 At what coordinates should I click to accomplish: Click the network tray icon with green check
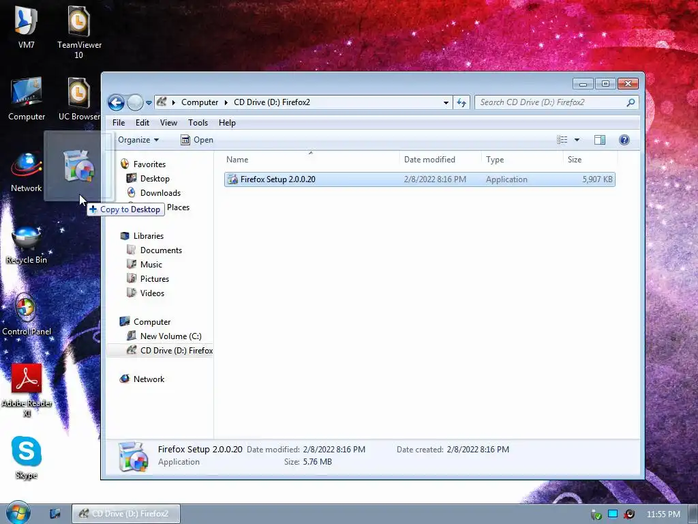point(596,514)
